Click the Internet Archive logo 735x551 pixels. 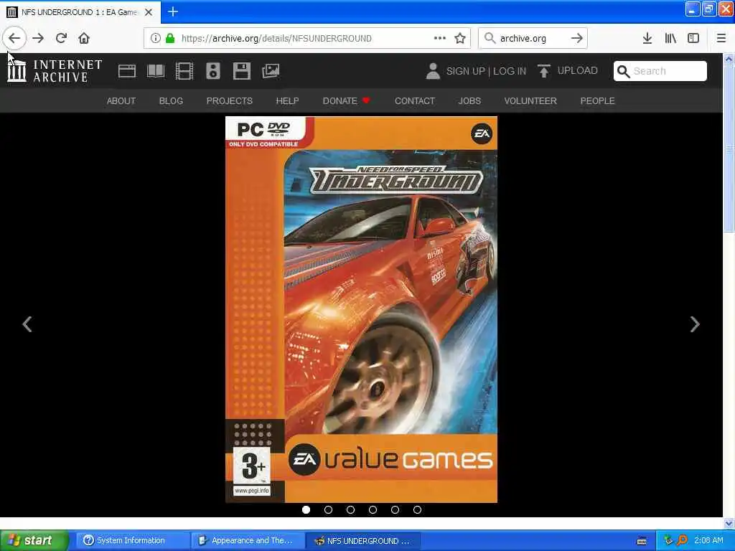click(55, 71)
